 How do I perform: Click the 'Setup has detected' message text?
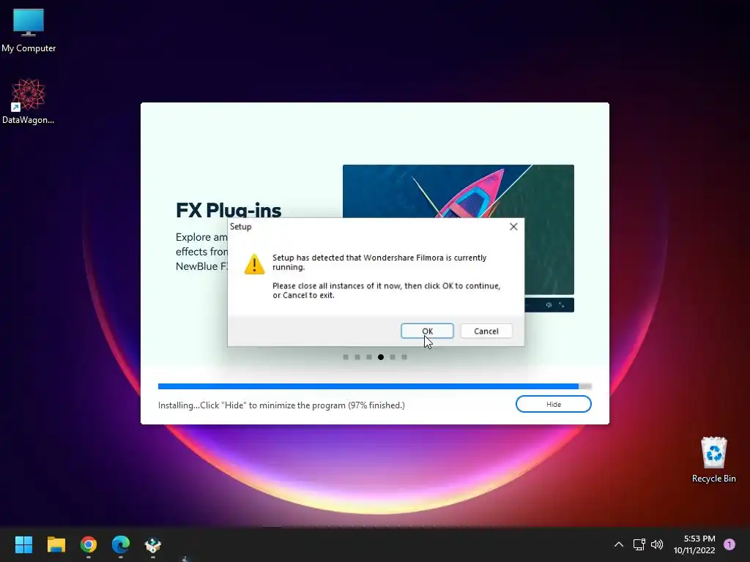coord(379,262)
